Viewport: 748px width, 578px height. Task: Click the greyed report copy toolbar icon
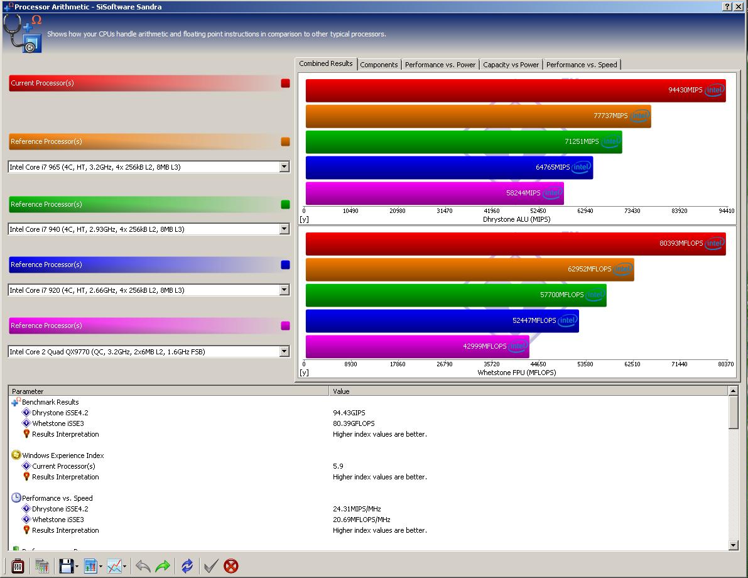42,566
